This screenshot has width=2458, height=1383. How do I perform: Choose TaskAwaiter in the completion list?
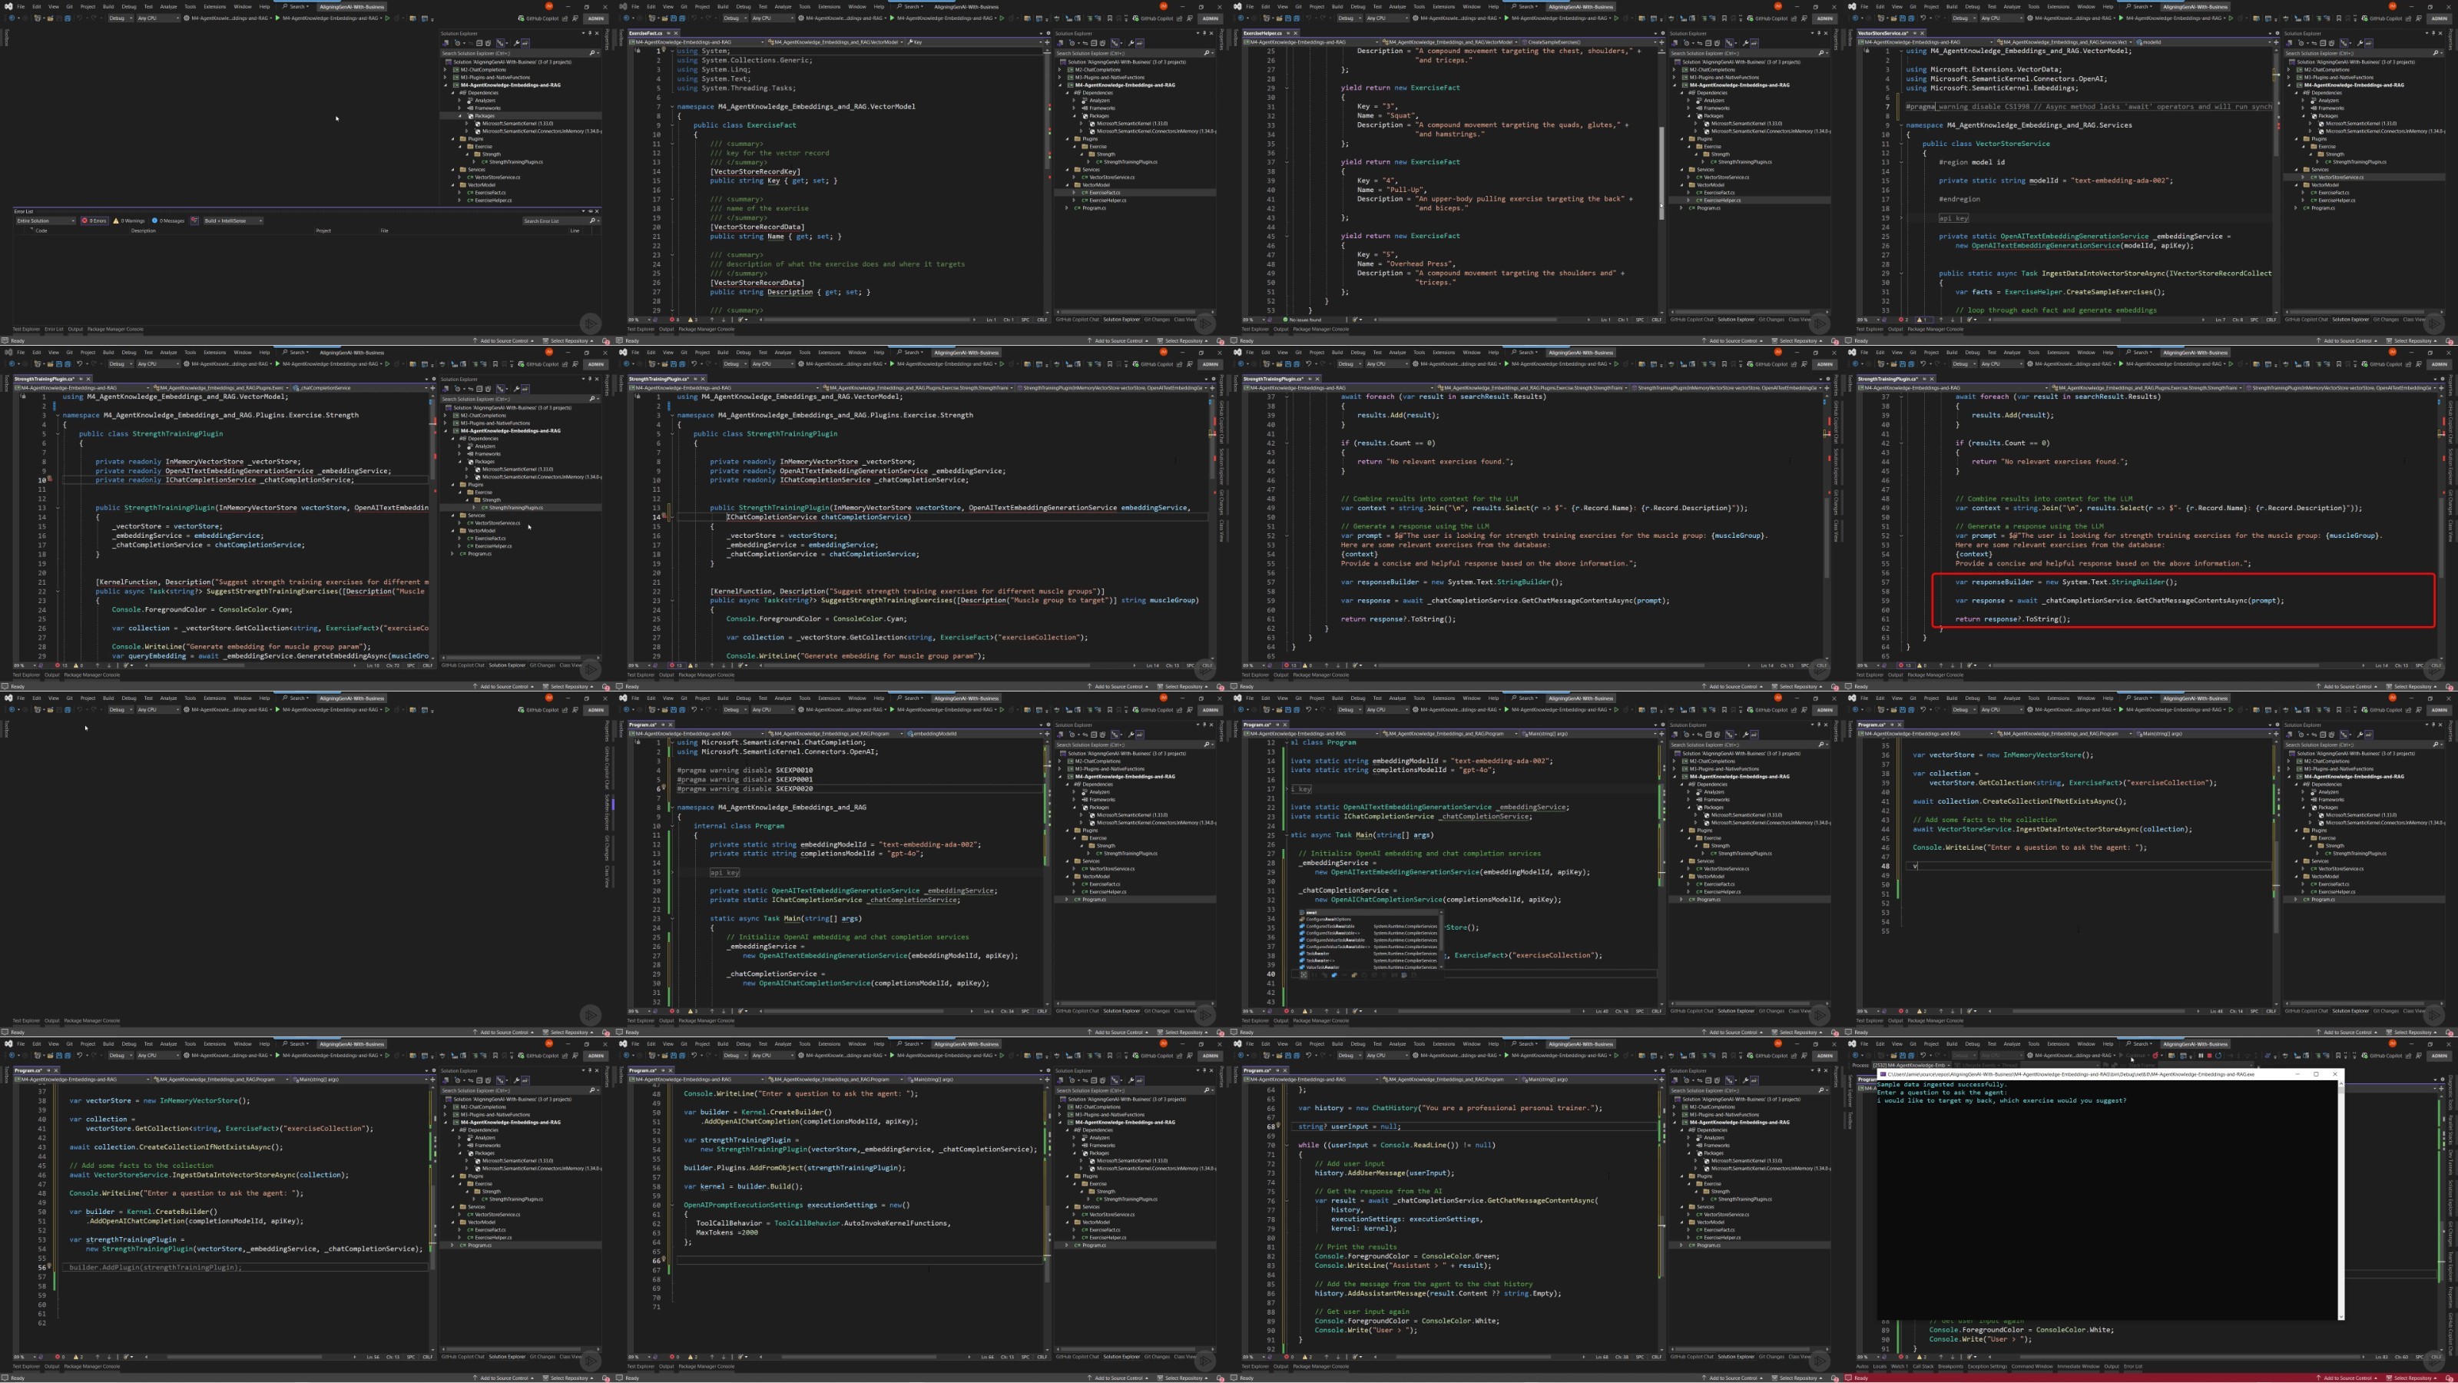(x=1318, y=954)
